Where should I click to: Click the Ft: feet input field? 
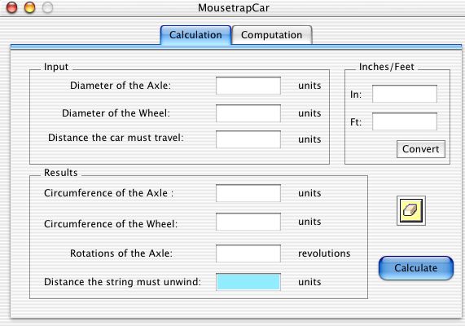pos(405,121)
